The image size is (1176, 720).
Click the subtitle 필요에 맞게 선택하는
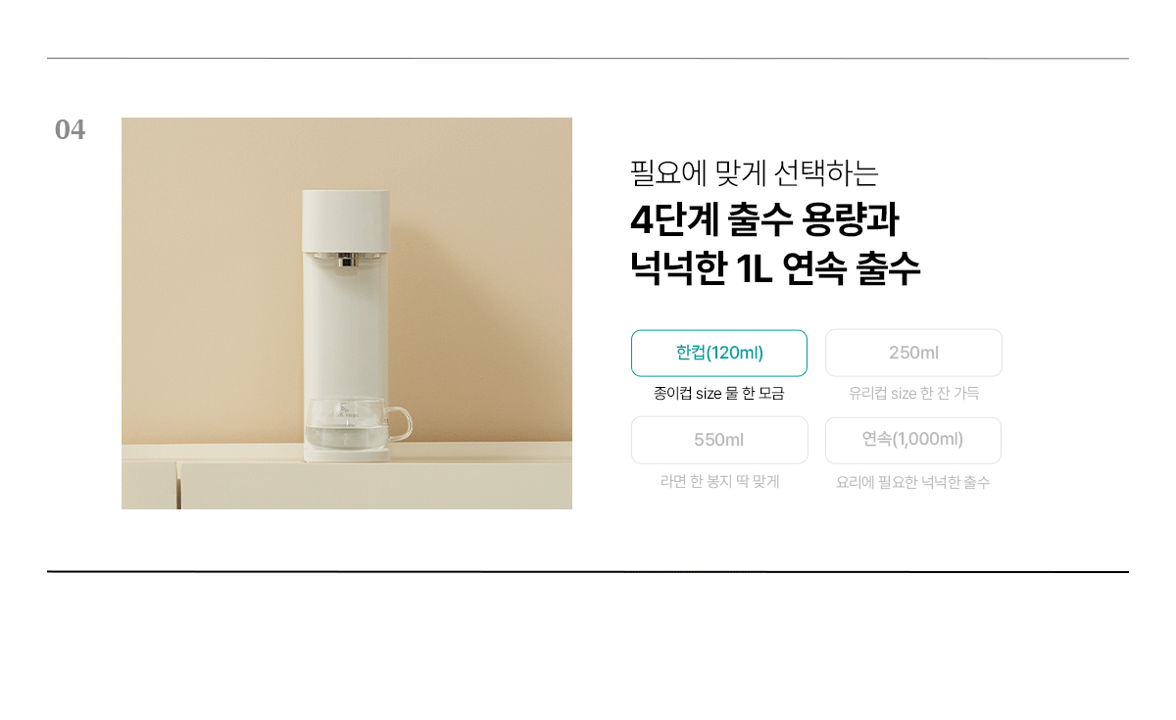click(754, 173)
